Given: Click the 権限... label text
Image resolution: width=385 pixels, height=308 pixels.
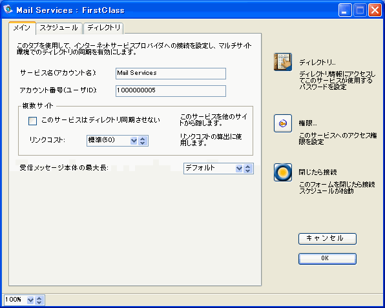Looking at the screenshot, I should (x=307, y=123).
